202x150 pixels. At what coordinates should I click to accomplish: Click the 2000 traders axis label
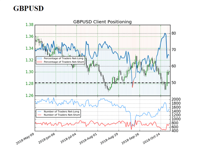click(176, 99)
